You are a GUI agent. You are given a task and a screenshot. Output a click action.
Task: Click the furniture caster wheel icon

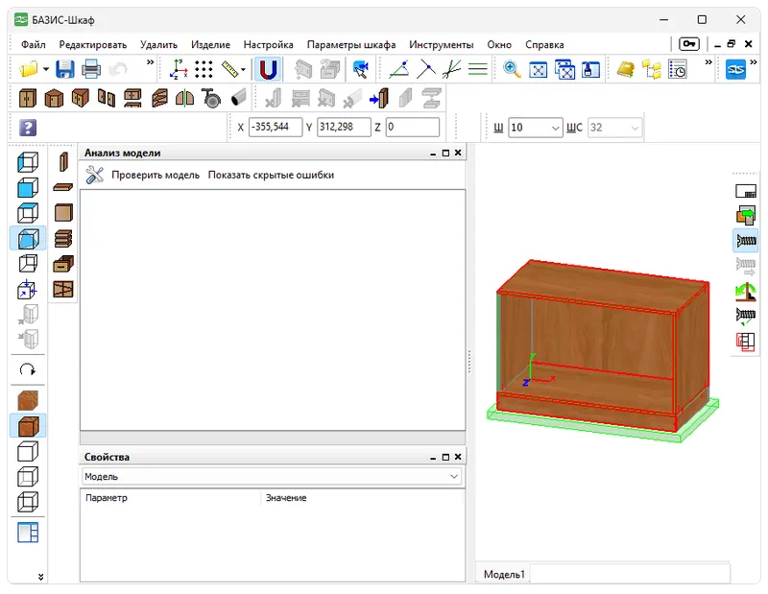point(211,98)
